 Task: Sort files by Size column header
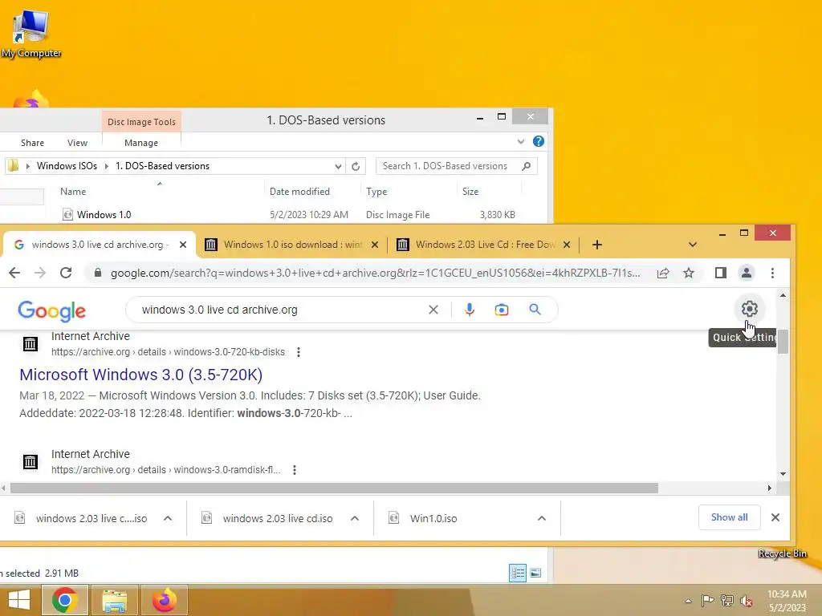(470, 192)
